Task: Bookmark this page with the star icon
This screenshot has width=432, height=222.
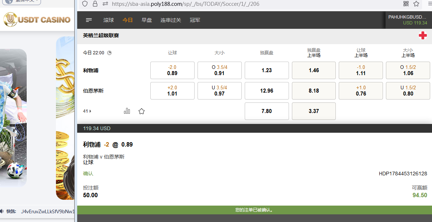Action: (x=416, y=4)
